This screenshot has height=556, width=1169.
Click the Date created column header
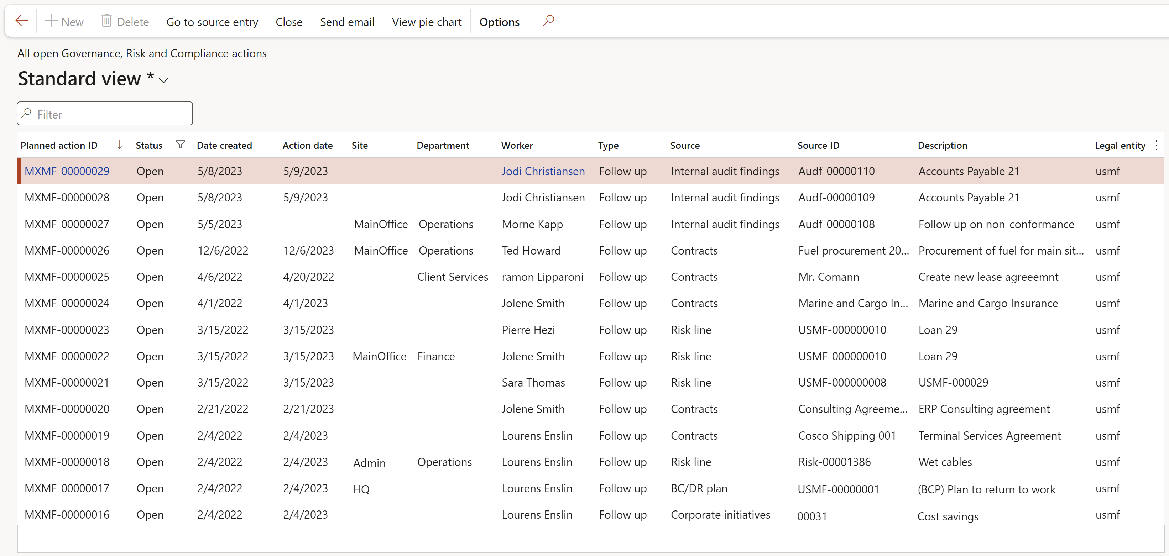click(225, 145)
